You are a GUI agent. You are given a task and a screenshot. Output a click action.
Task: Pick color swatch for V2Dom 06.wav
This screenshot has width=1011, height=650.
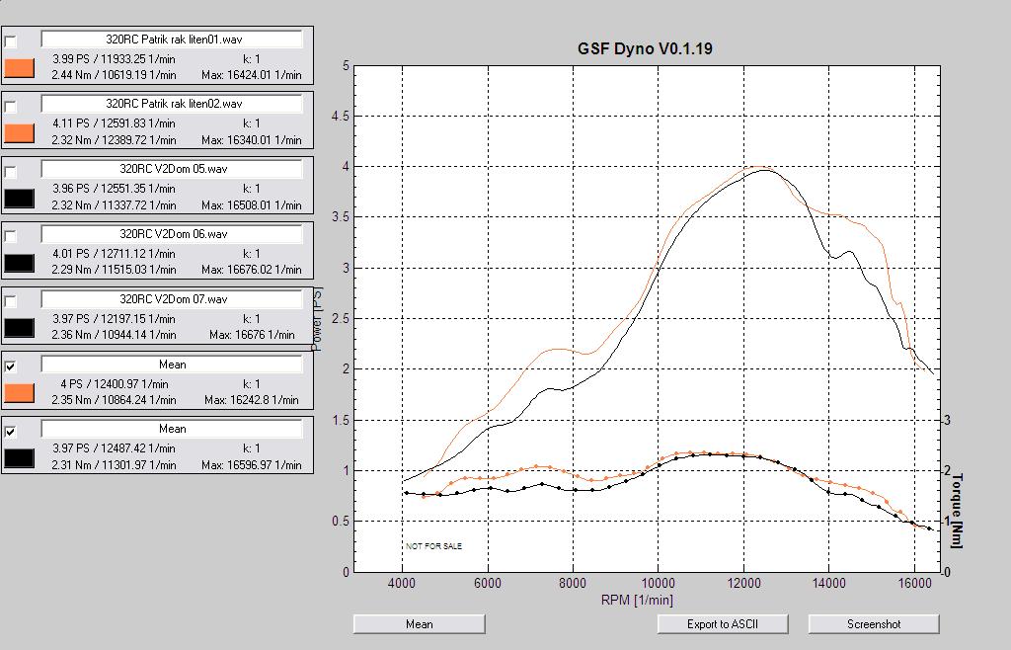pyautogui.click(x=20, y=264)
